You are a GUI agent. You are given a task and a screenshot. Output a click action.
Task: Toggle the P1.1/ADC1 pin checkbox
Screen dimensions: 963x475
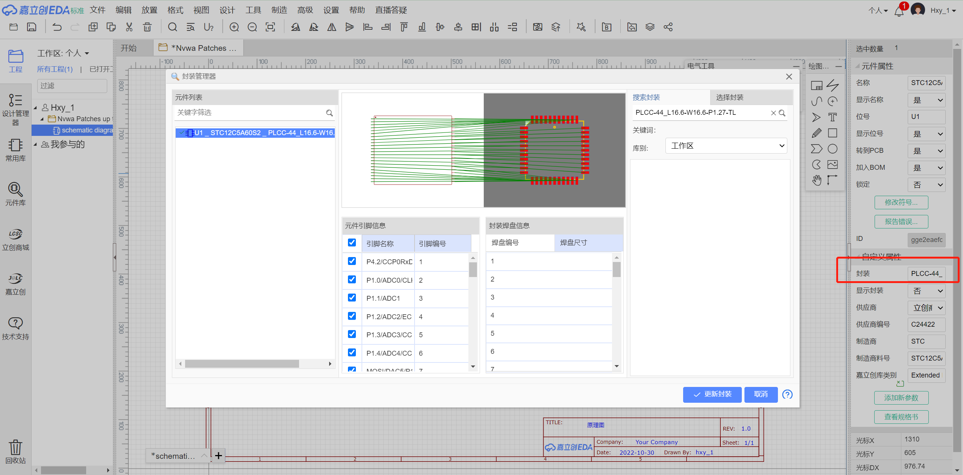(x=352, y=298)
